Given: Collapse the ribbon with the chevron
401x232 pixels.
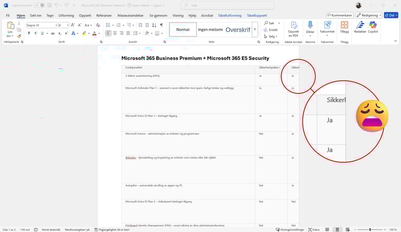Looking at the screenshot, I should pyautogui.click(x=395, y=41).
